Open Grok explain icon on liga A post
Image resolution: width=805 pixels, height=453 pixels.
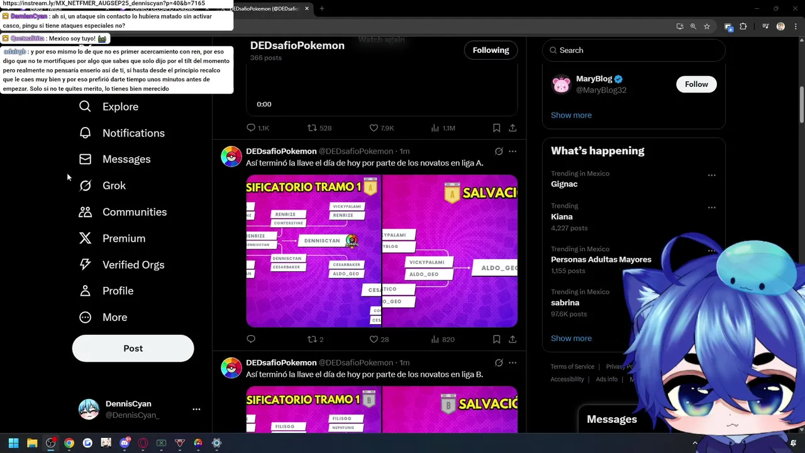[499, 151]
